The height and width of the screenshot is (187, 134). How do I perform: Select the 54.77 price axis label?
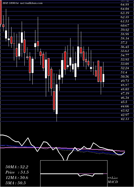click(125, 55)
